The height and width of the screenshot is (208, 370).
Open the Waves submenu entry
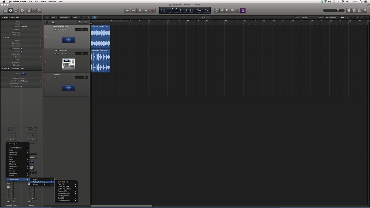pyautogui.click(x=42, y=184)
